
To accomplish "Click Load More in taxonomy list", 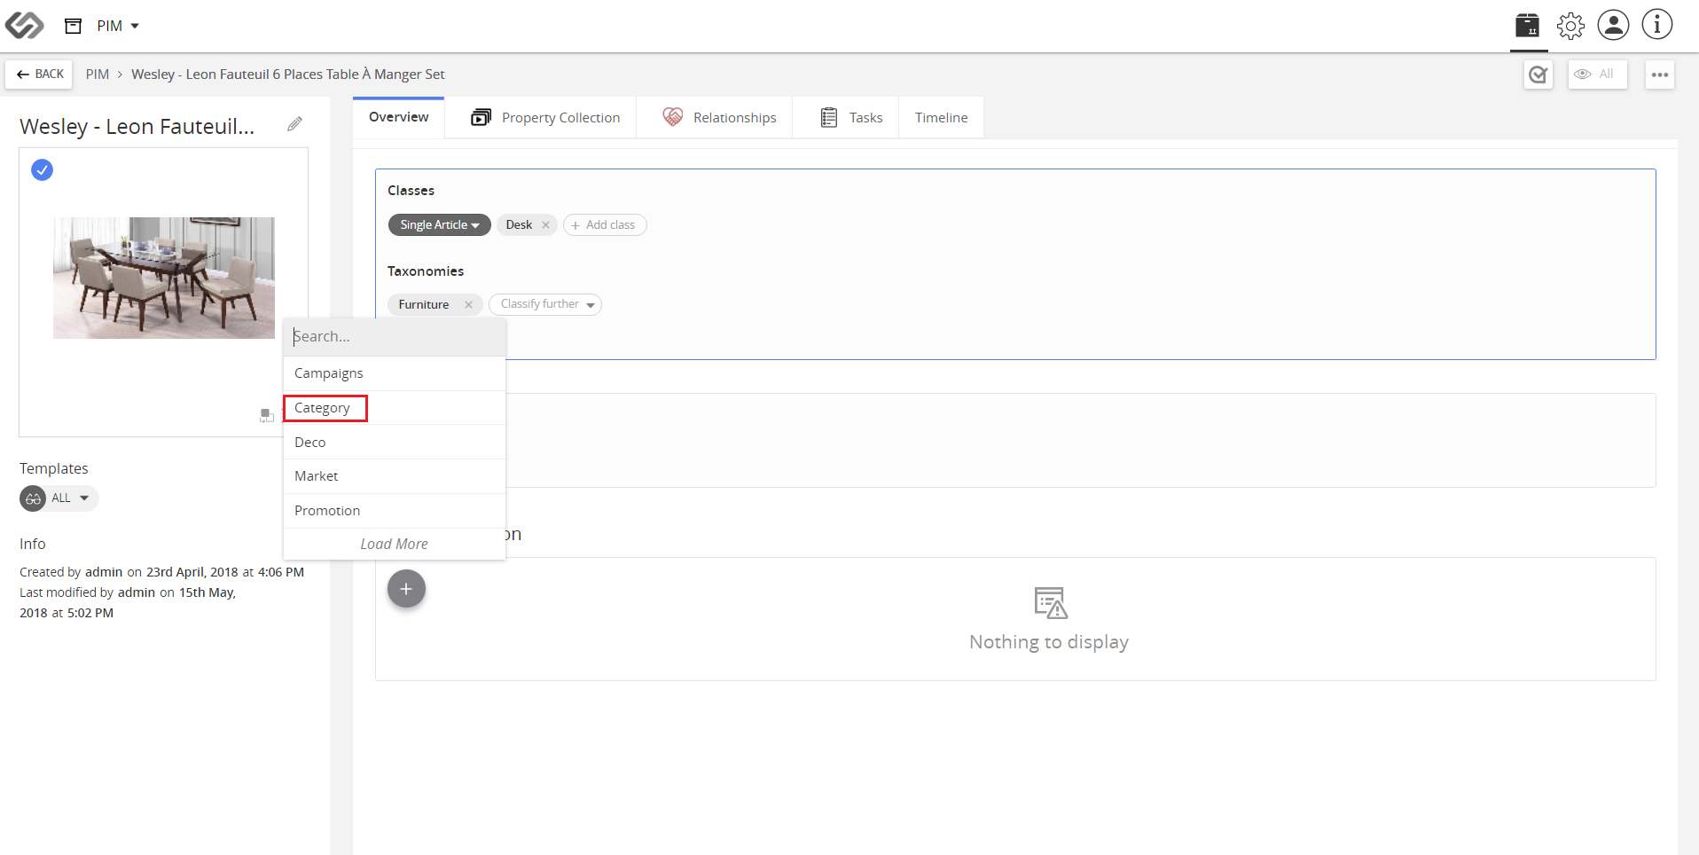I will tap(395, 545).
